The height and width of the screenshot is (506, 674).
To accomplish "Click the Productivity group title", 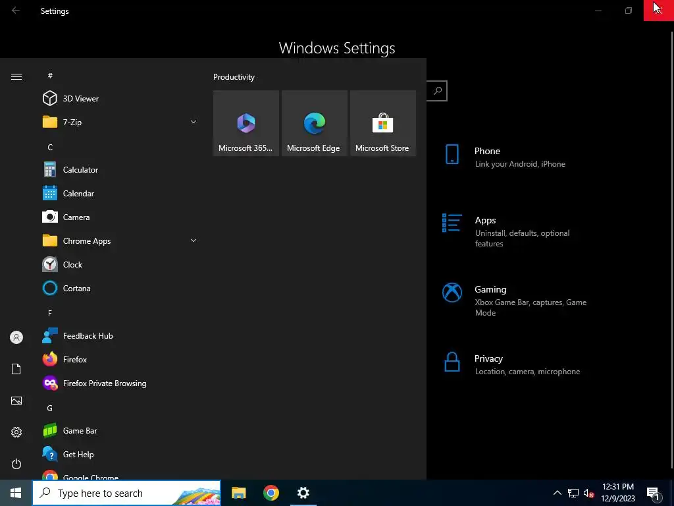I will 234,77.
